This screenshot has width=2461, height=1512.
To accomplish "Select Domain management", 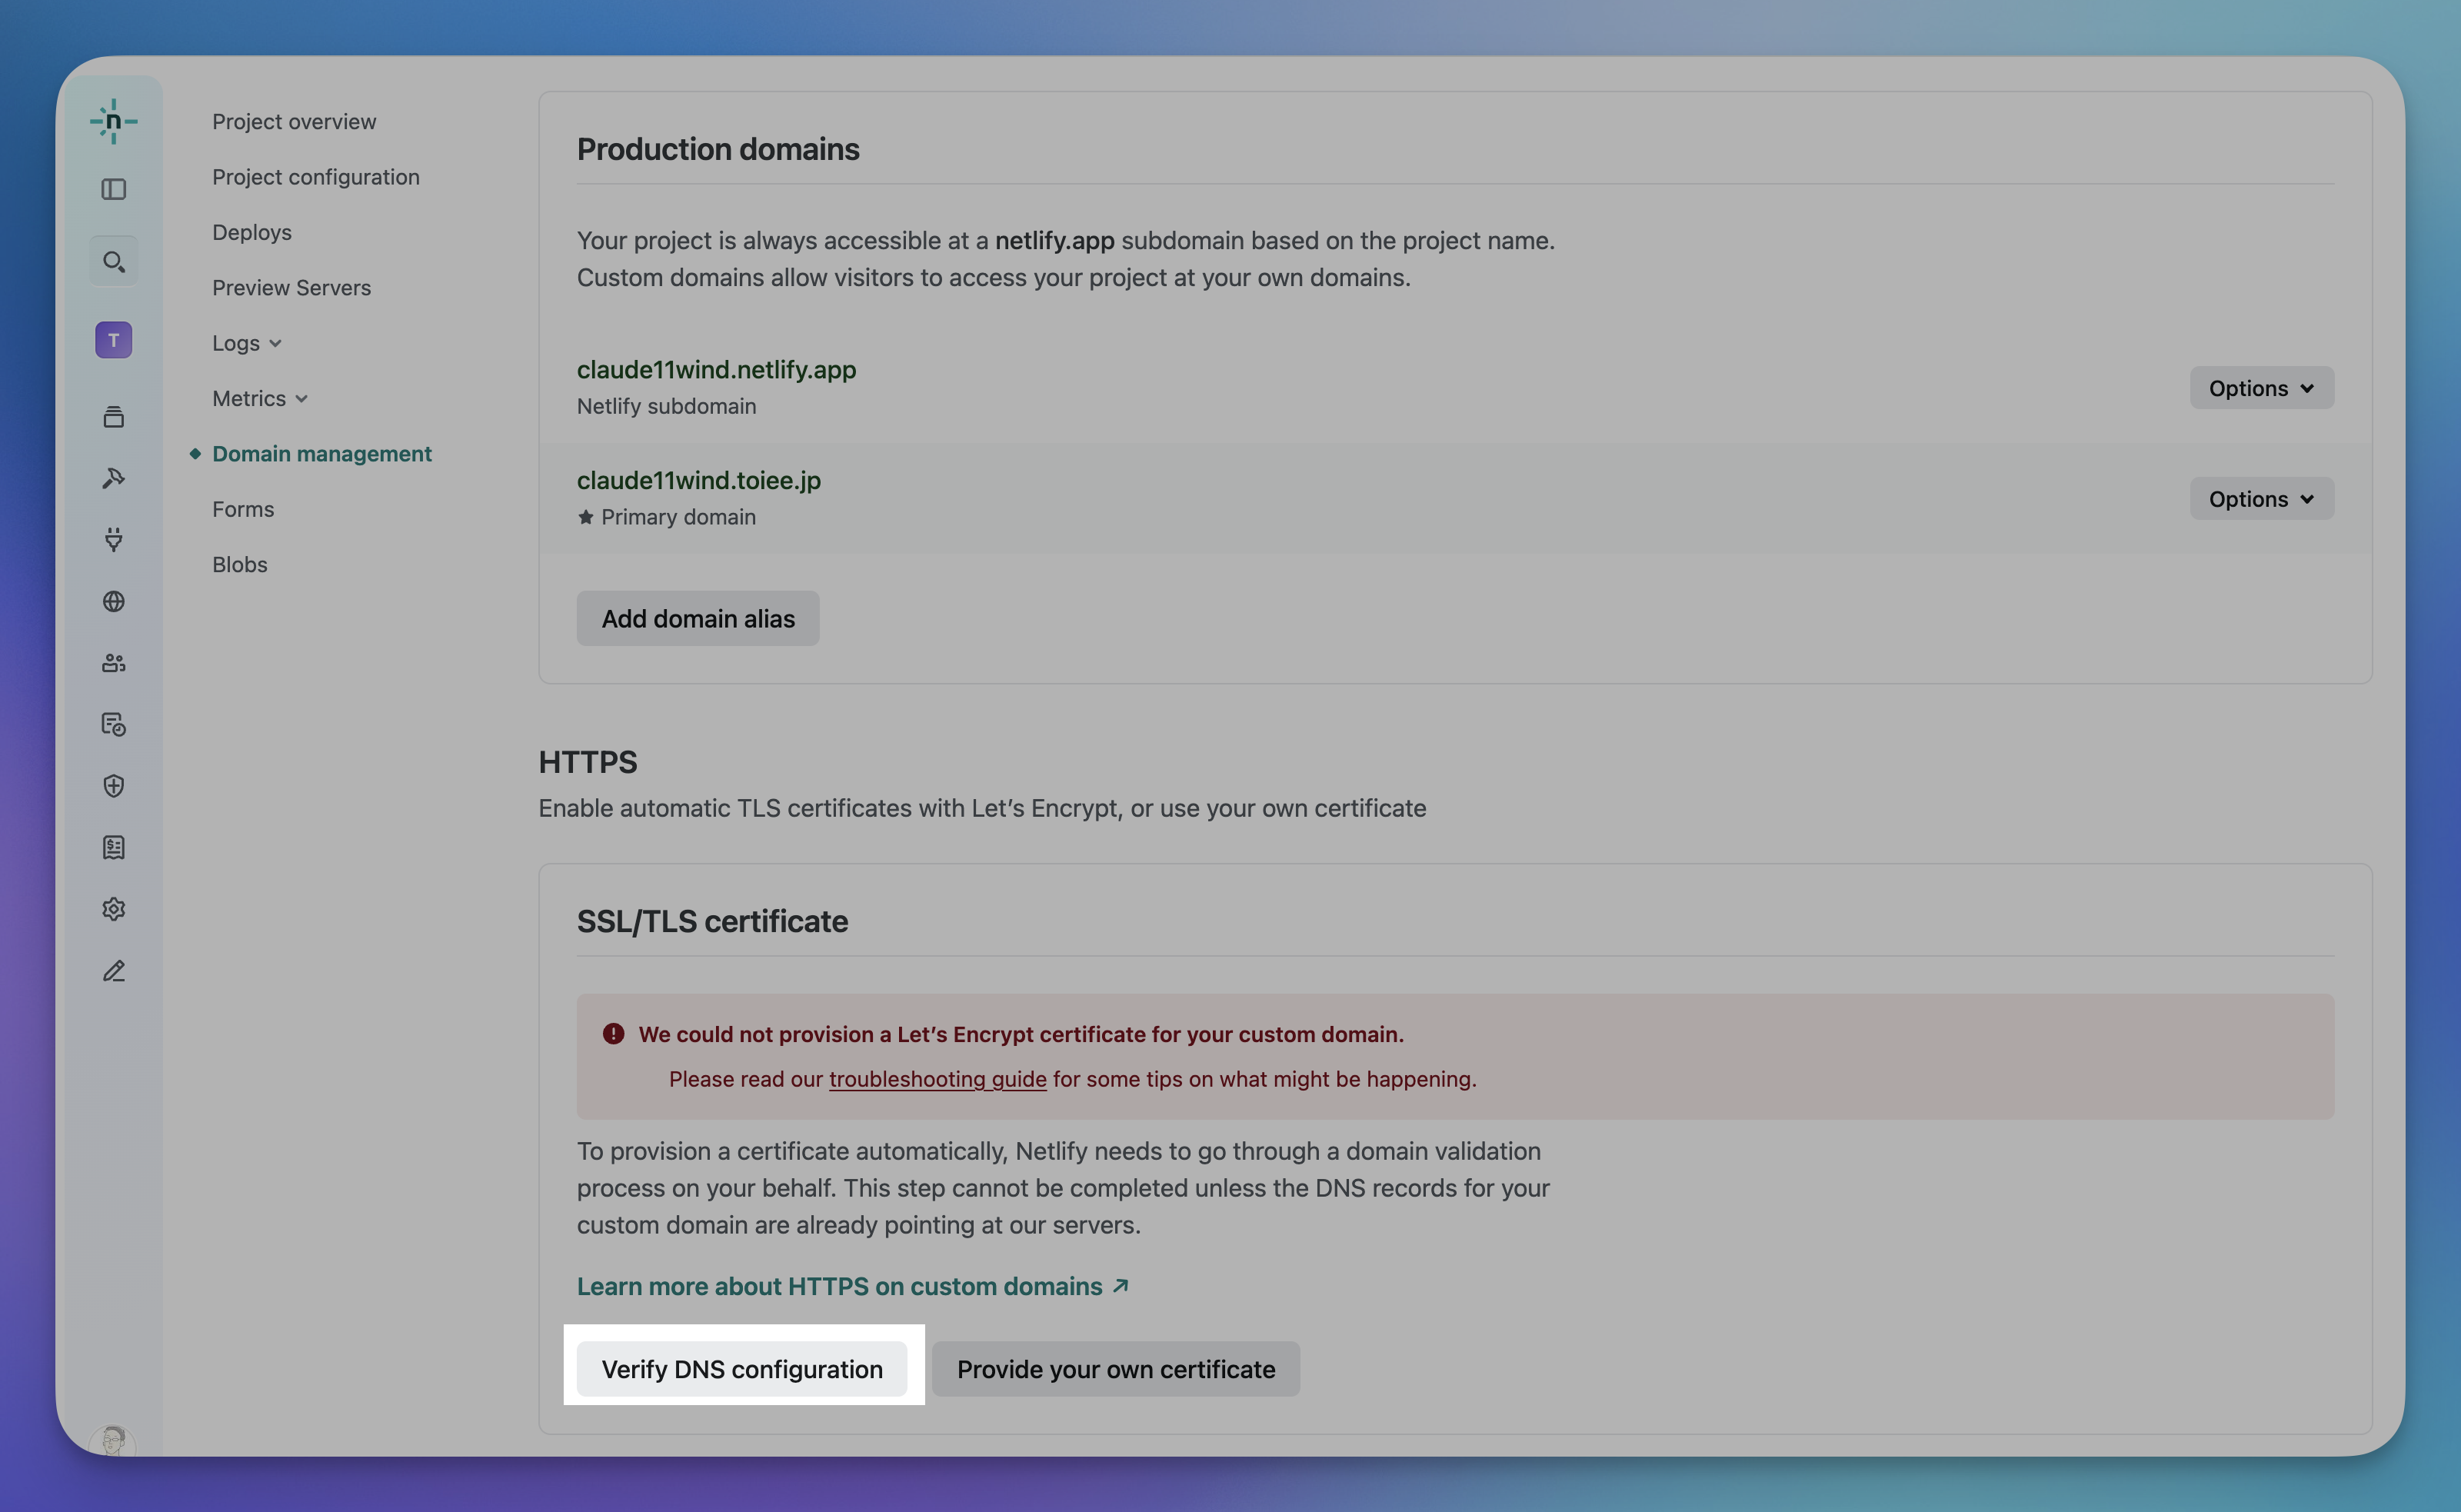I will 322,454.
